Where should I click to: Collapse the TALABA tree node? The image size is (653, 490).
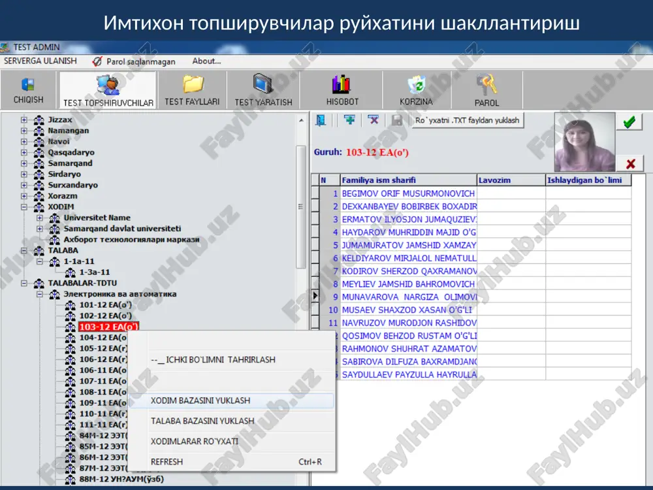[24, 251]
